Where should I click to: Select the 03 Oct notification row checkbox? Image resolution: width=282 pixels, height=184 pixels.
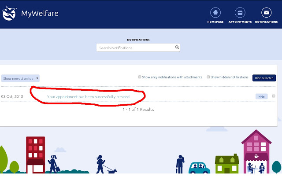point(274,96)
